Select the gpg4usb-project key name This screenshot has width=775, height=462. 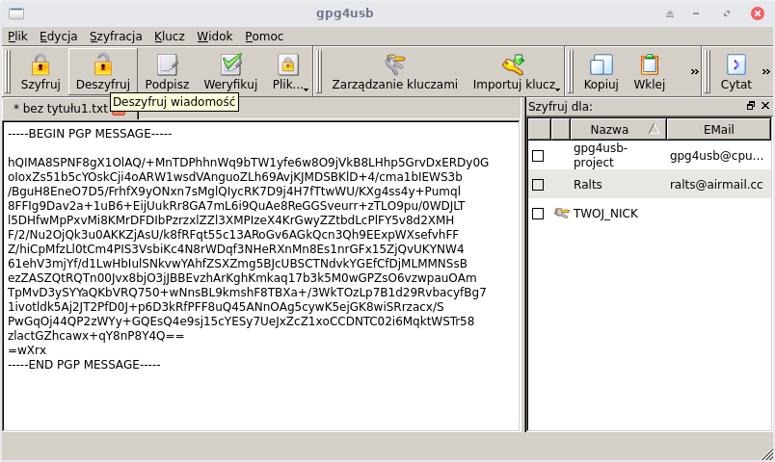(x=600, y=155)
